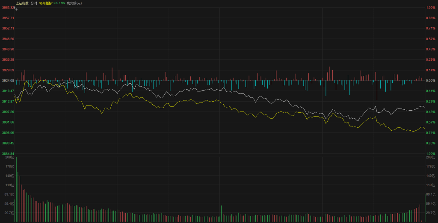Click the red 1.00% label at top right
The height and width of the screenshot is (223, 438).
pos(430,8)
